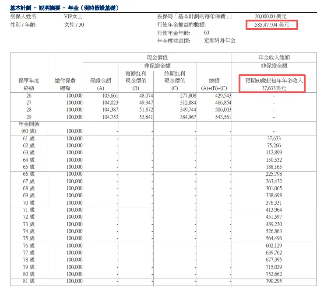This screenshot has height=293, width=331.
Task: Select the header 終期紅利現金價值 (C)
Action: (175, 81)
